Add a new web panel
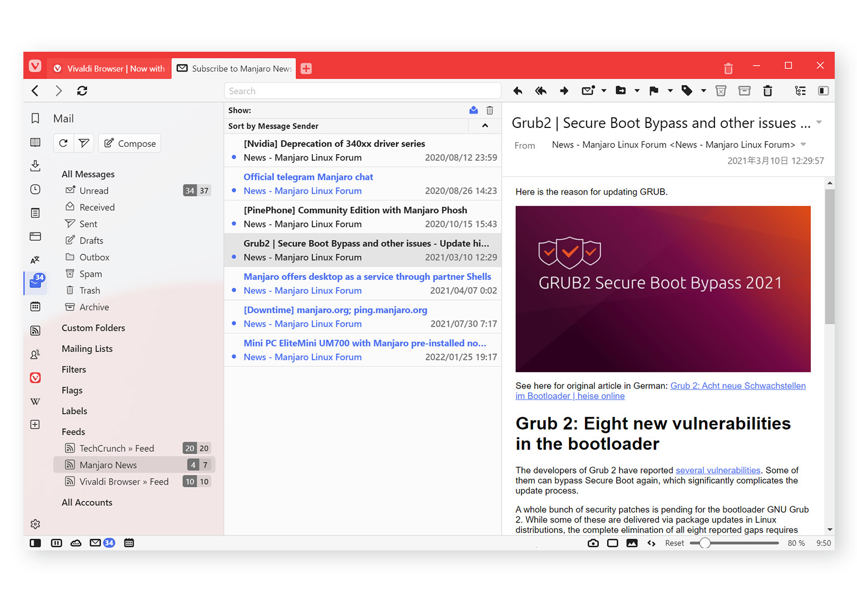Image resolution: width=857 pixels, height=601 pixels. pos(35,425)
